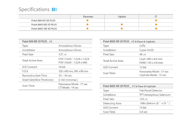Screen dimensions: 193x125
Task: Click 'Panorama Mode : 17 sec' in Point 800 table
Action: (73, 84)
